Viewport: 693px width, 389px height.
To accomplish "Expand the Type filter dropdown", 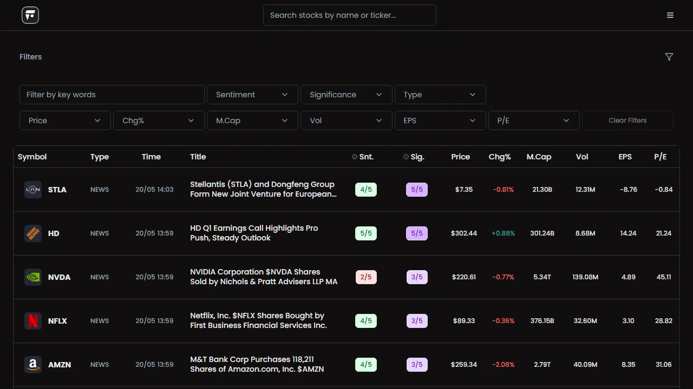I will [x=440, y=95].
